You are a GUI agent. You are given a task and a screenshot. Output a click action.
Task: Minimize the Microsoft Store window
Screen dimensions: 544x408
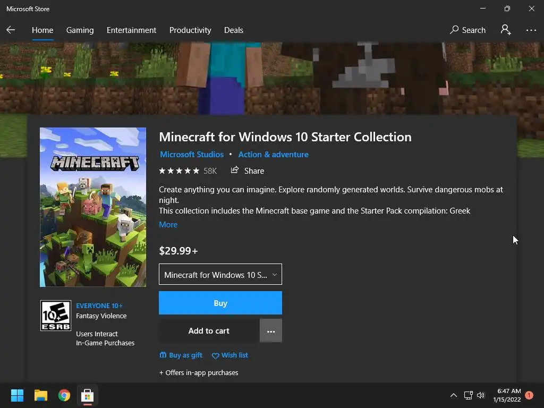482,8
